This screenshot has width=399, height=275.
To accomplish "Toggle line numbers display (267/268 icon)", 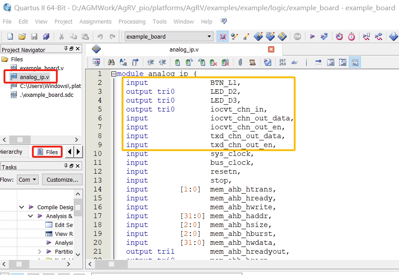I will (x=282, y=62).
